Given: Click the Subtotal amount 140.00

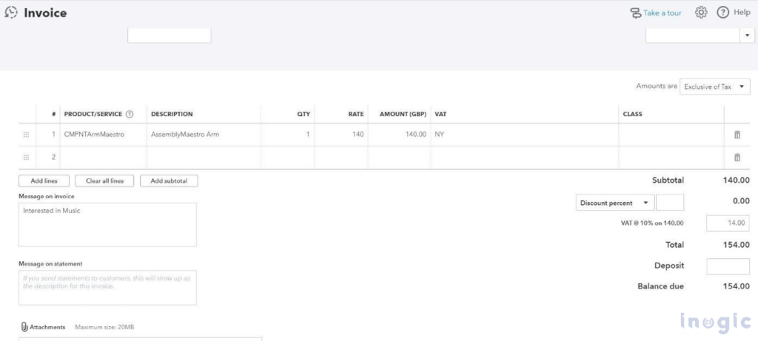Looking at the screenshot, I should click(737, 180).
